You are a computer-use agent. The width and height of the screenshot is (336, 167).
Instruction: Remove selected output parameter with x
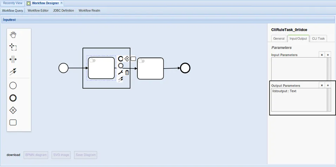(322, 85)
